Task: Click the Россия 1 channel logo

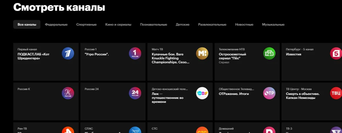Action: 135,53
